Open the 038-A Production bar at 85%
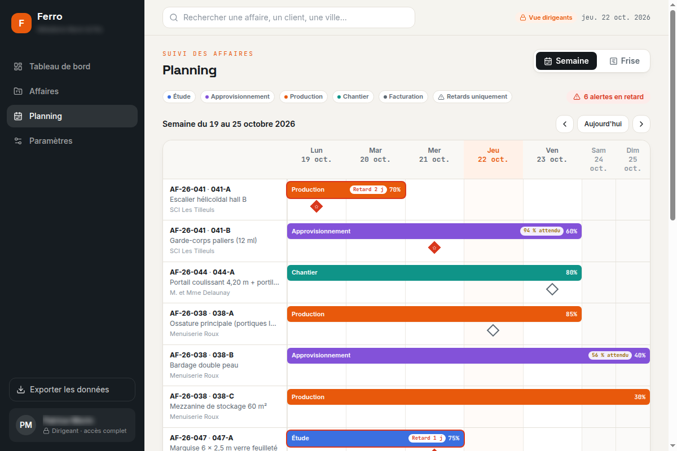Image resolution: width=677 pixels, height=451 pixels. pyautogui.click(x=434, y=314)
